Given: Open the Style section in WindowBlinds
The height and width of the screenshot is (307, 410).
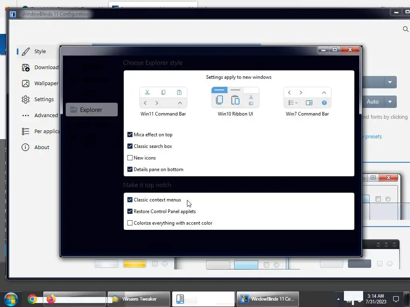Looking at the screenshot, I should point(38,52).
